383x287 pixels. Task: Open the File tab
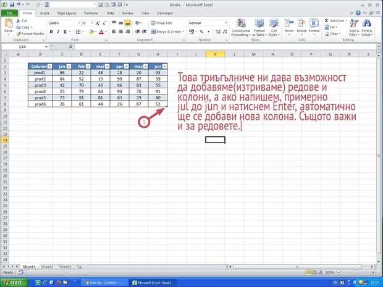coord(9,13)
